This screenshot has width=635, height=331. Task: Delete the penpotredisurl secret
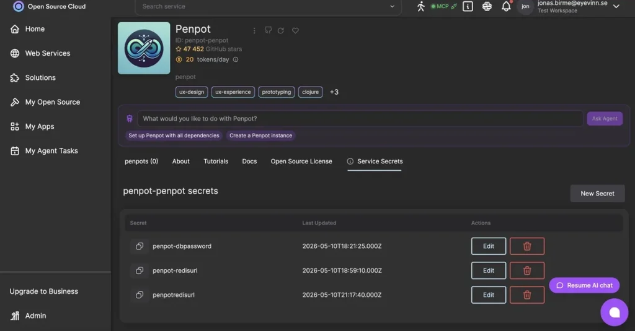pos(527,295)
